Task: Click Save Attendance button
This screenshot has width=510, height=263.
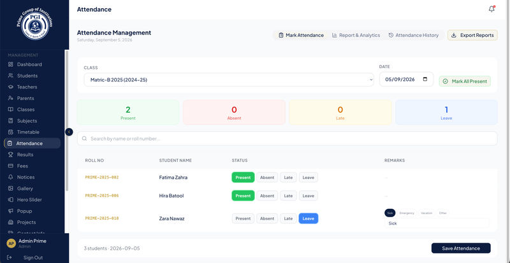Action: 461,248
